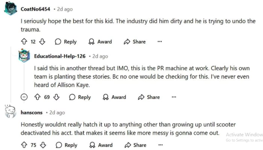Open hanscons' username link
Screen dimensions: 263x150
tap(32, 112)
